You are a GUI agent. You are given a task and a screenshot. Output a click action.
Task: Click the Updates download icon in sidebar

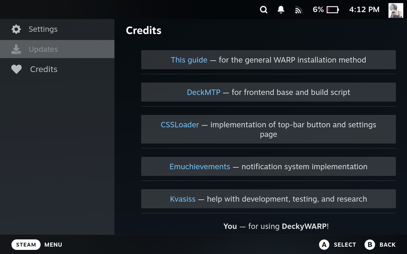[x=16, y=49]
